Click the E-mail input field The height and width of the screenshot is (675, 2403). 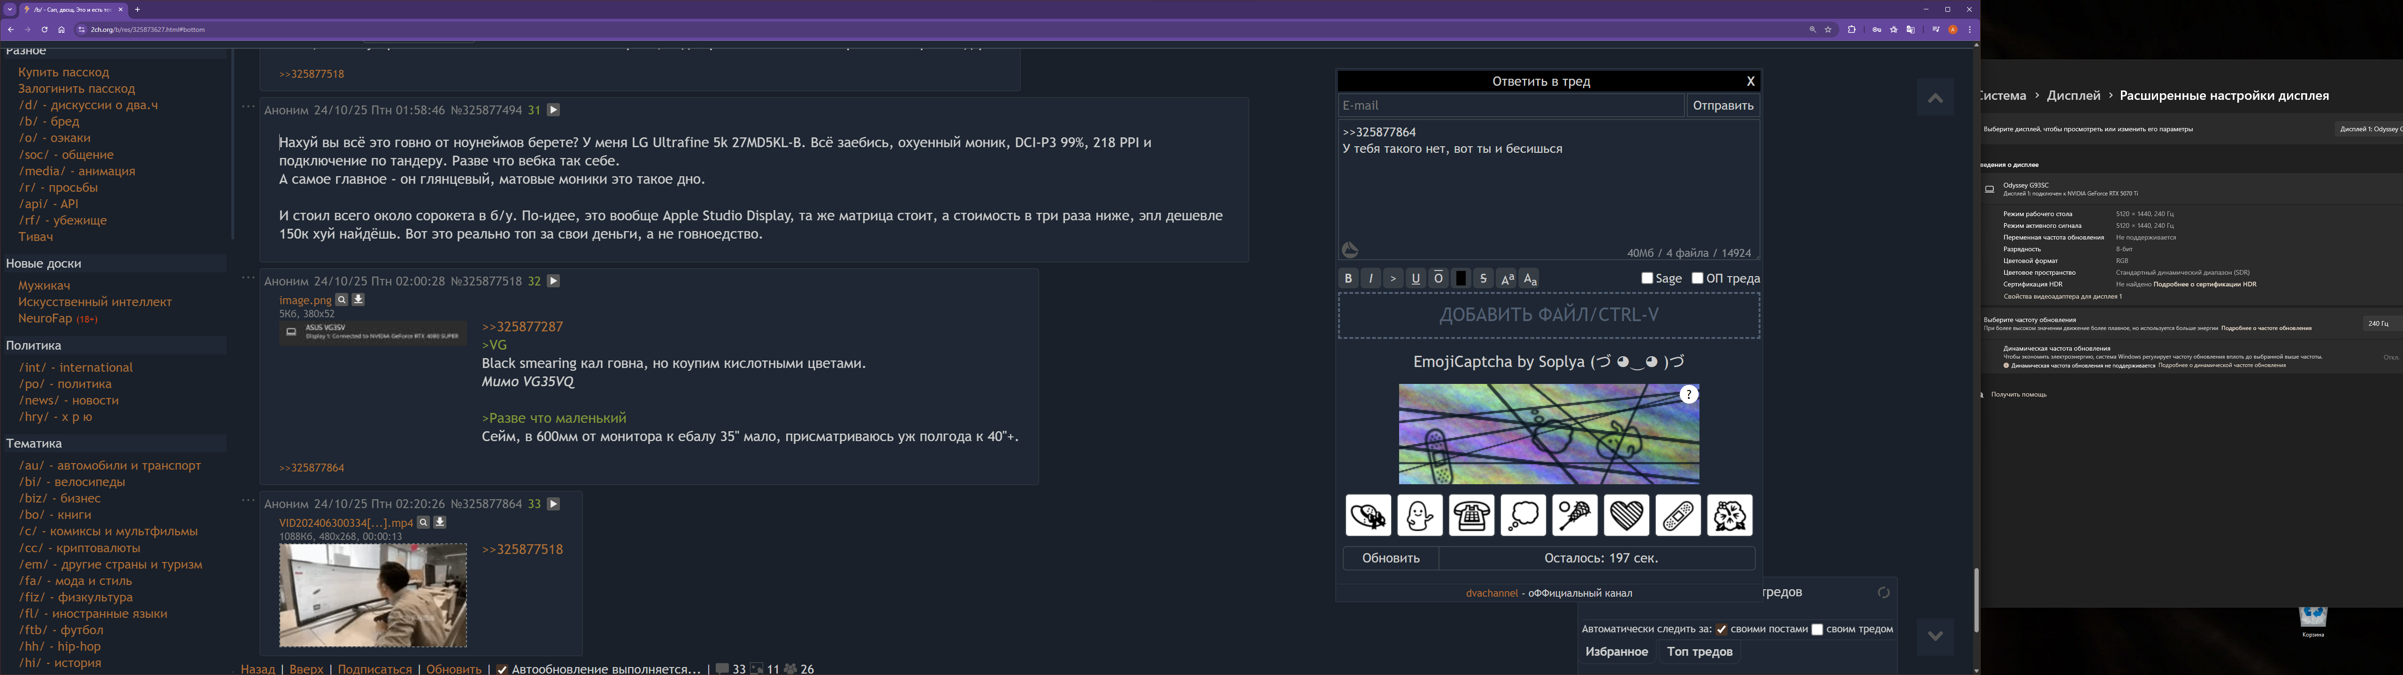[1510, 105]
